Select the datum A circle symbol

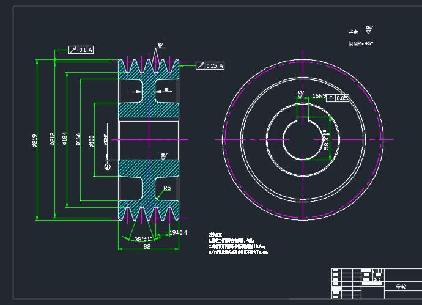click(x=107, y=167)
